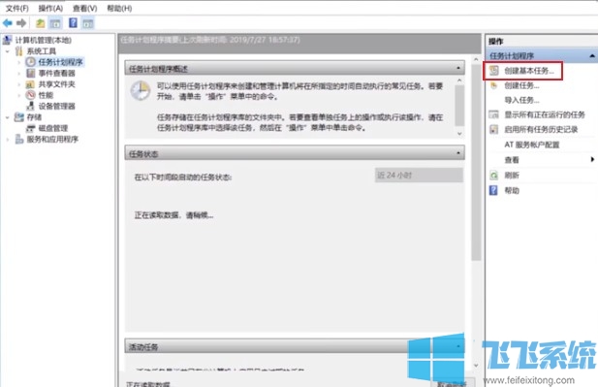Open the 近 24 小时 dropdown
Viewport: 598px width, 387px height.
[x=419, y=176]
